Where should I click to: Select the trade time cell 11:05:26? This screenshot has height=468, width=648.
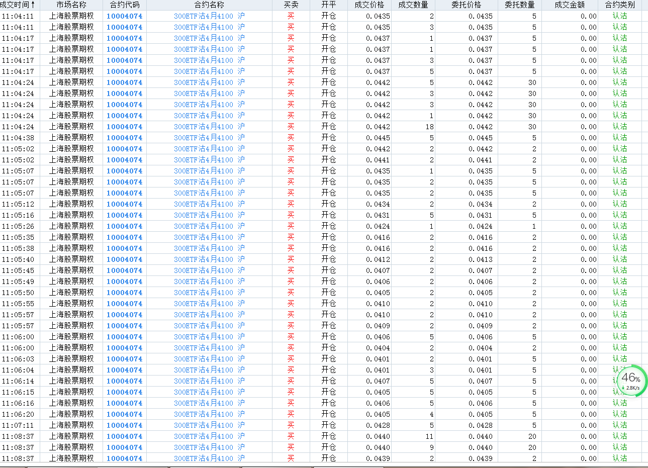click(18, 226)
